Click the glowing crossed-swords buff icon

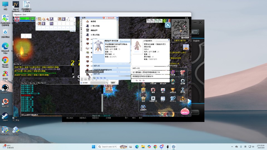click(168, 25)
